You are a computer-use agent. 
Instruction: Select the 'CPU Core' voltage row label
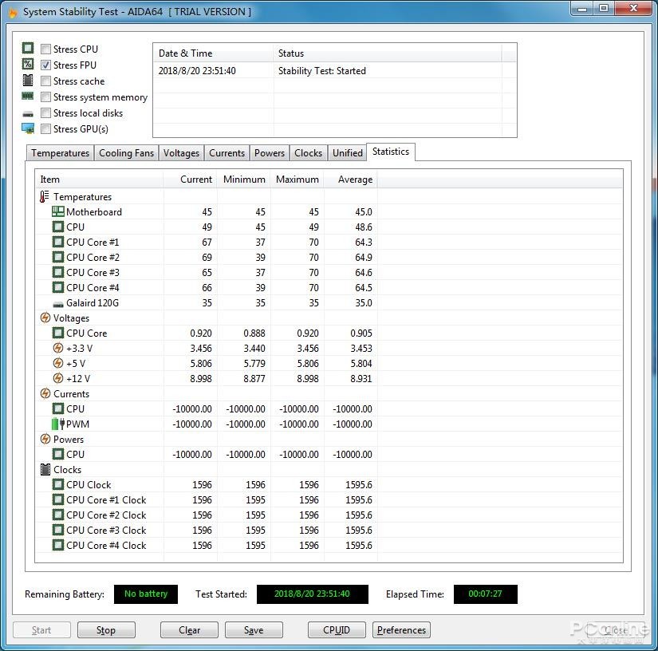pyautogui.click(x=86, y=333)
